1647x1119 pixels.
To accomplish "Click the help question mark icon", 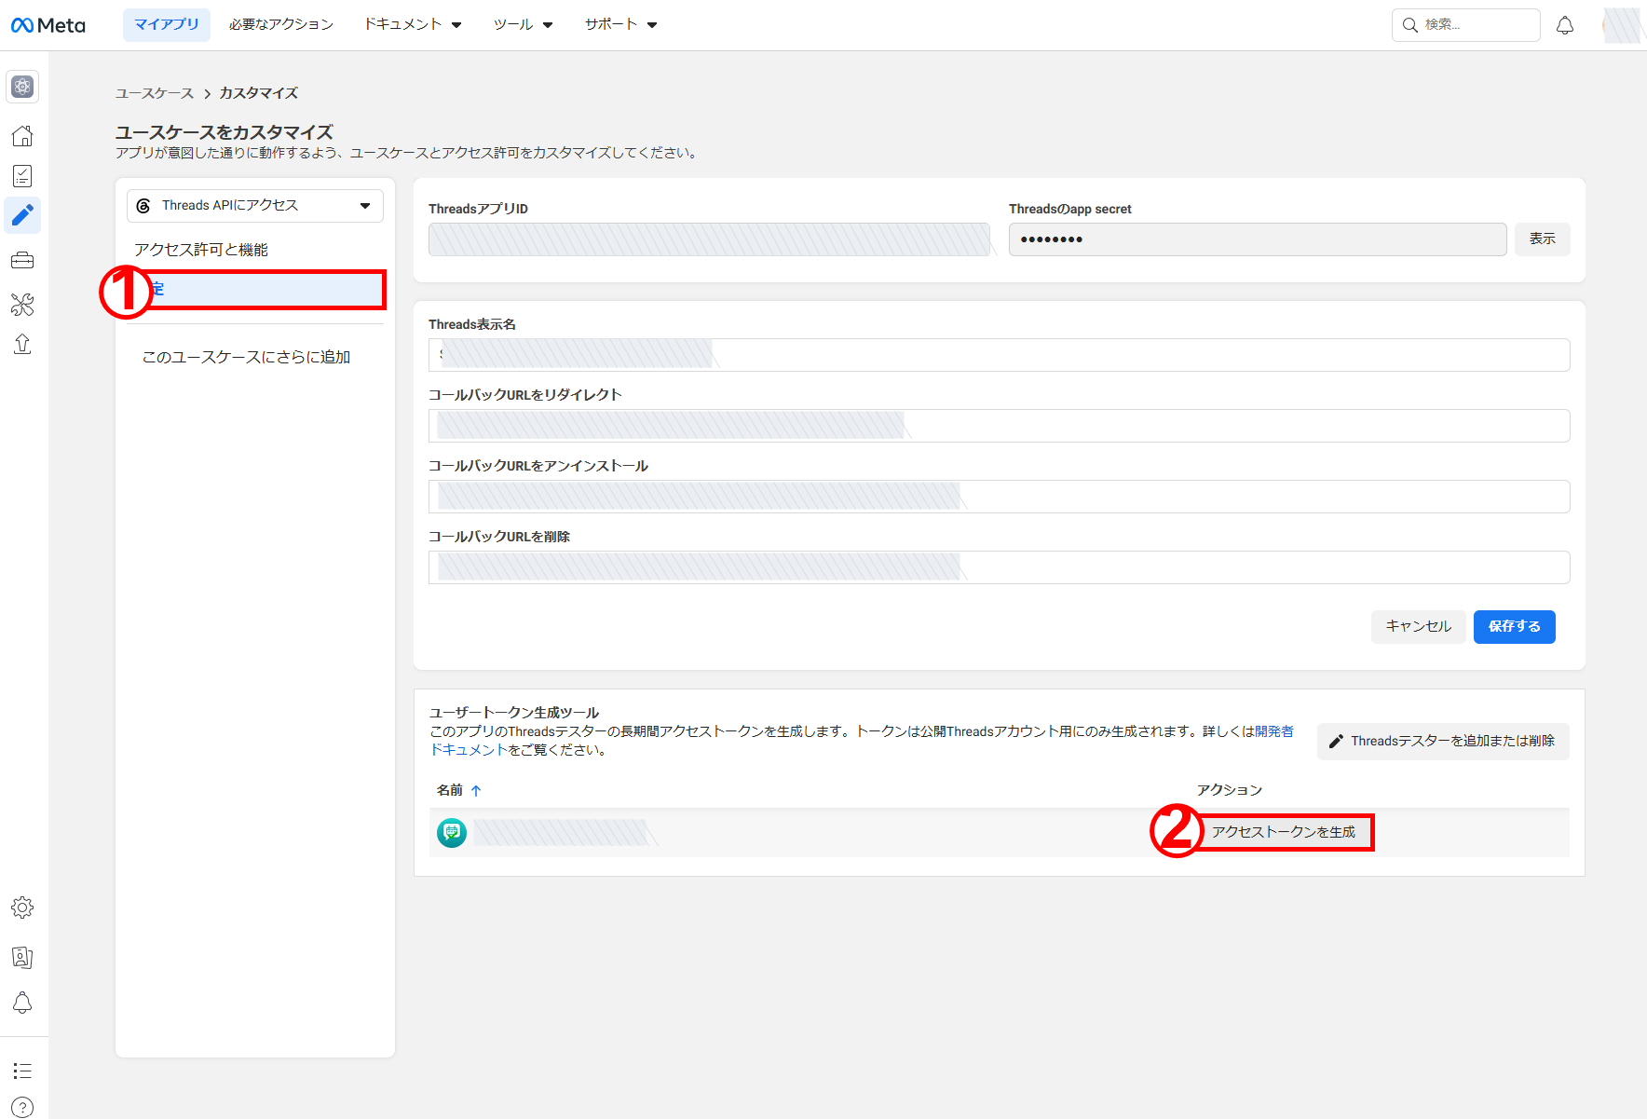I will coord(22,1107).
